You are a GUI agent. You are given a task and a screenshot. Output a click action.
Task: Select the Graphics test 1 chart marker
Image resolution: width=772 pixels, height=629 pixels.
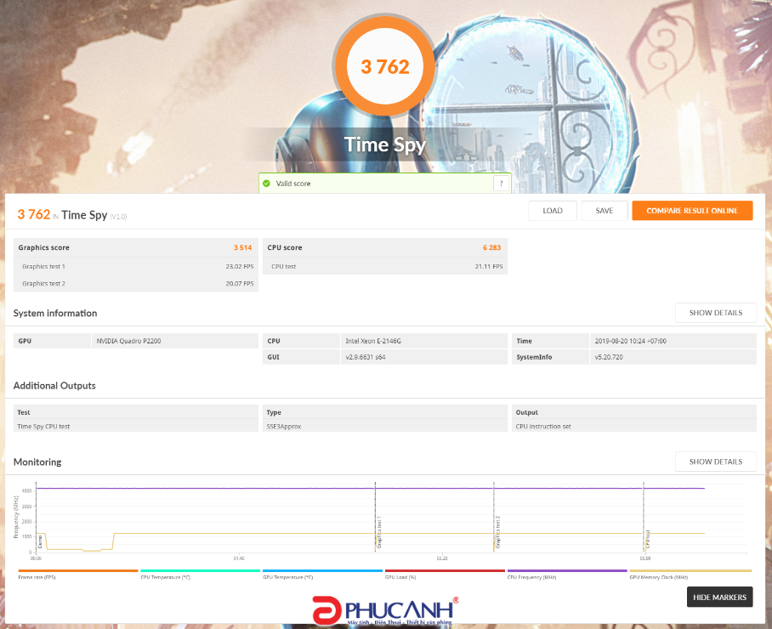coord(379,533)
